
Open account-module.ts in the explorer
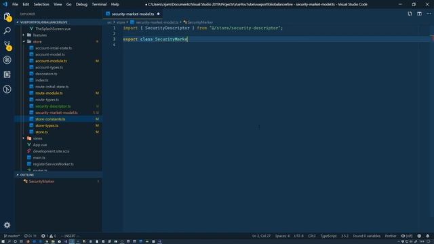pos(52,61)
